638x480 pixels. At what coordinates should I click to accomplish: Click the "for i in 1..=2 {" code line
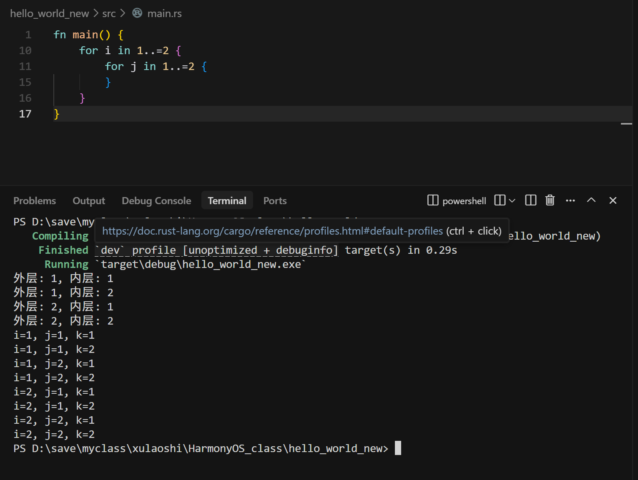click(131, 50)
